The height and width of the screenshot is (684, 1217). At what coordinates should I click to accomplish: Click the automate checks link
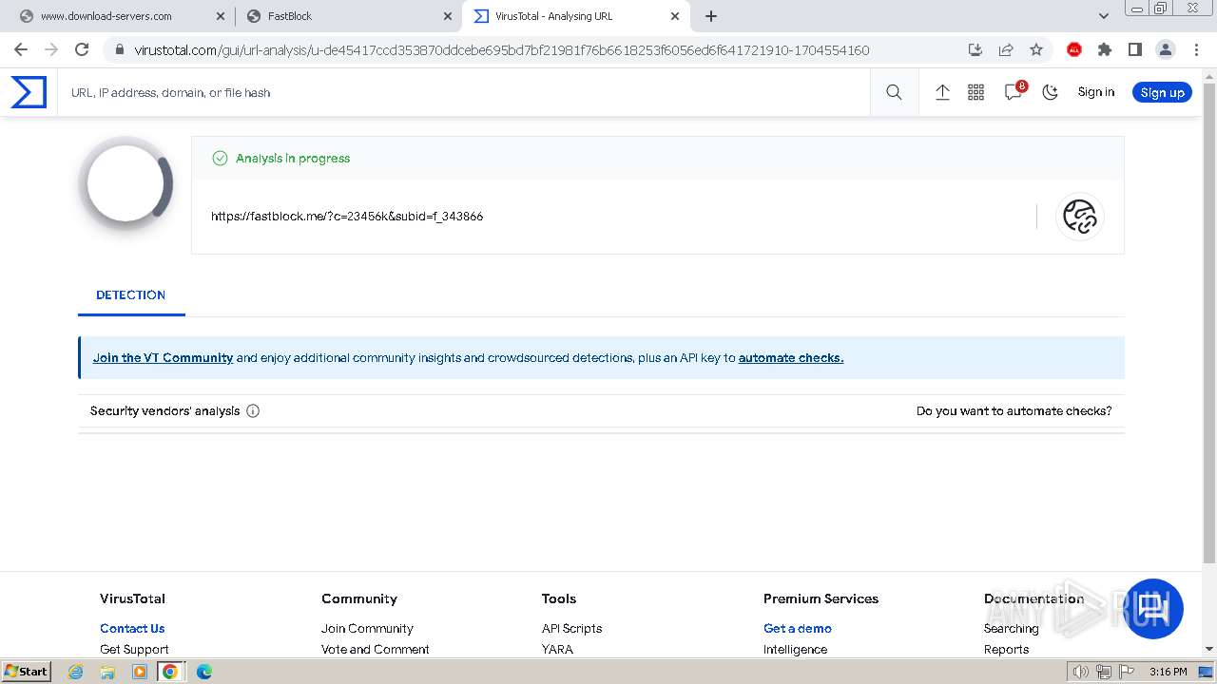790,358
